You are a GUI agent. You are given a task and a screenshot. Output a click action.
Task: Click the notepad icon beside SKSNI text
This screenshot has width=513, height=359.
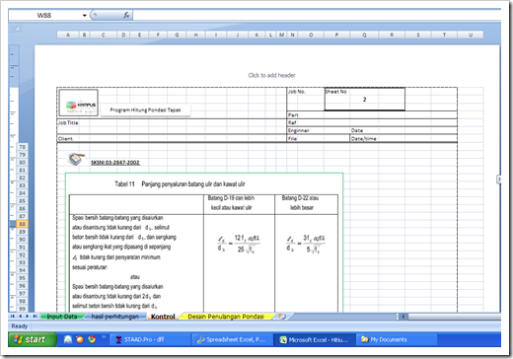click(76, 159)
